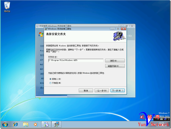Click the 取消 cancel button

tap(86, 91)
